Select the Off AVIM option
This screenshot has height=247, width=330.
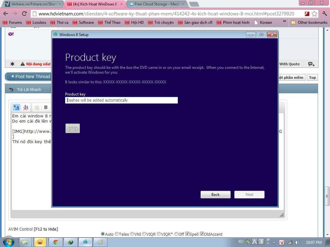pos(176,234)
